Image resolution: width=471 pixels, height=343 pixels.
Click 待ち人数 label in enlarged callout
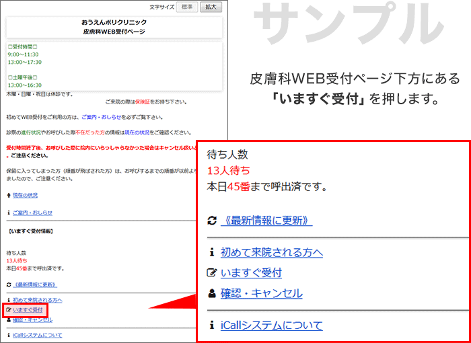pos(227,155)
